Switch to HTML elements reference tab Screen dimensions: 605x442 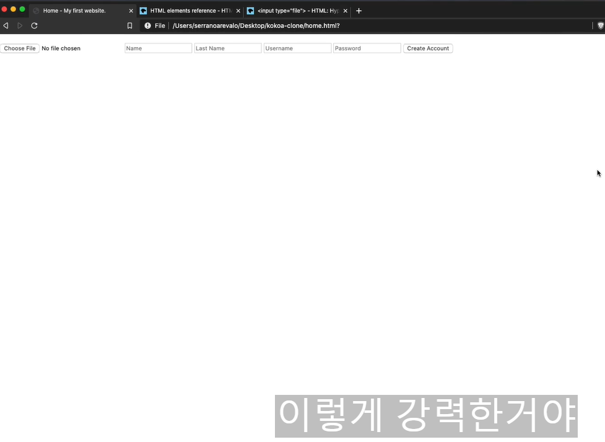pyautogui.click(x=190, y=11)
